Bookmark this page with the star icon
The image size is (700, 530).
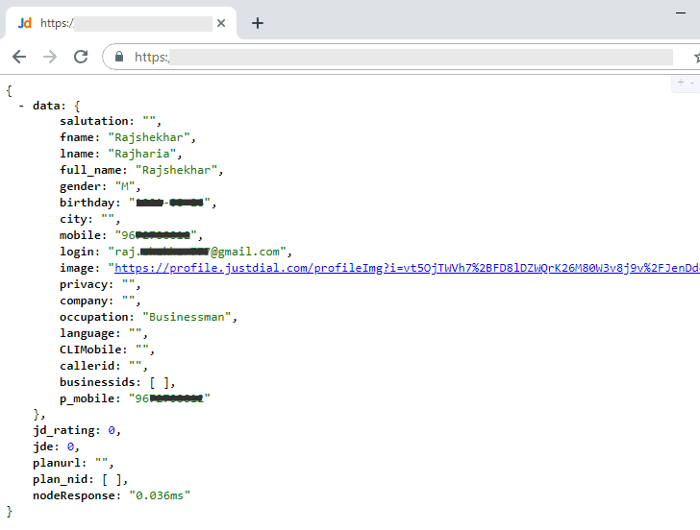pos(696,57)
